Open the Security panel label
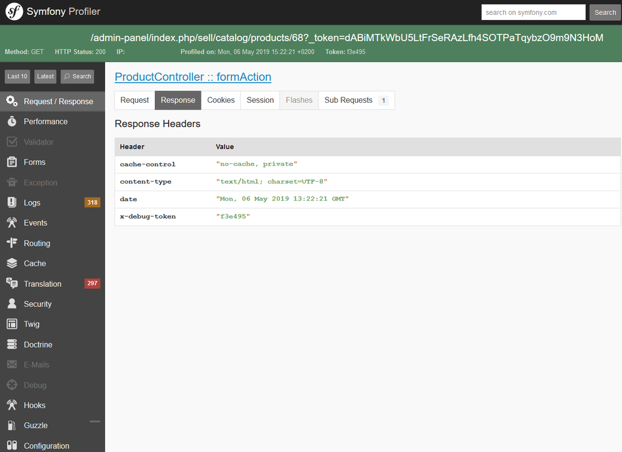This screenshot has width=622, height=452. tap(38, 304)
